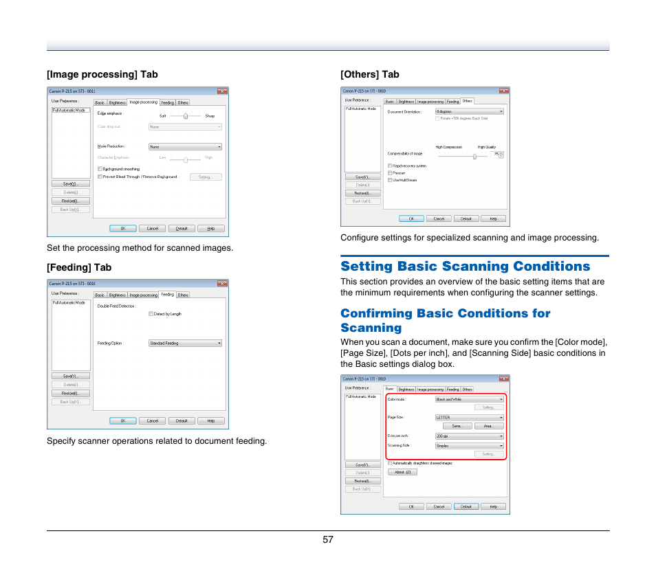This screenshot has width=656, height=562.
Task: Open the Moire Reduction dropdown
Action: click(x=186, y=147)
